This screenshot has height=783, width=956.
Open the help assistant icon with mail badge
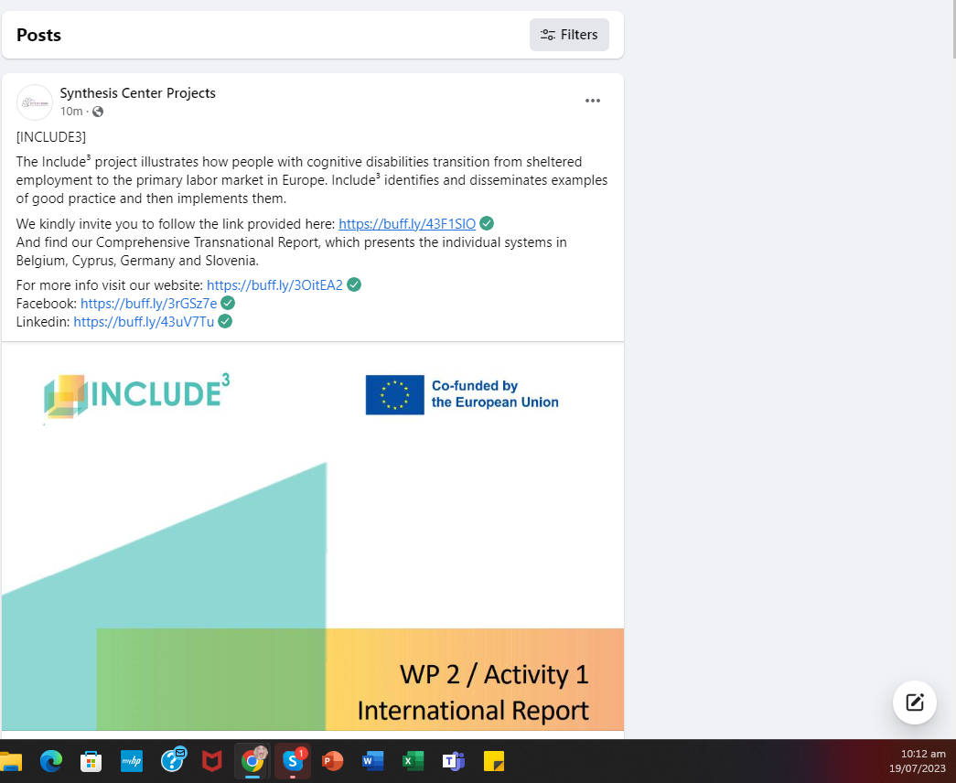[173, 760]
